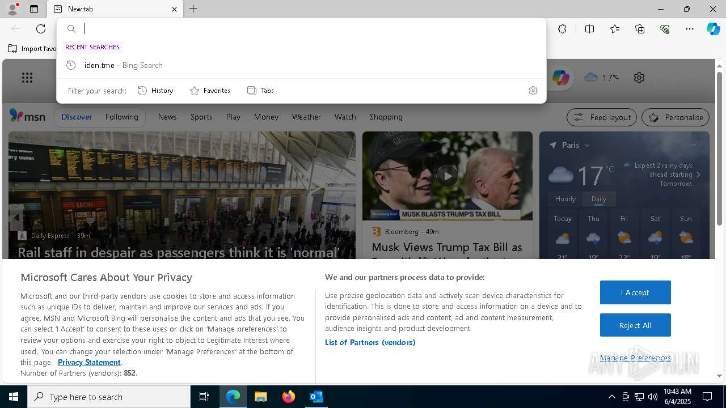Open 17°C weather indicator in header
This screenshot has width=726, height=408.
tap(601, 78)
